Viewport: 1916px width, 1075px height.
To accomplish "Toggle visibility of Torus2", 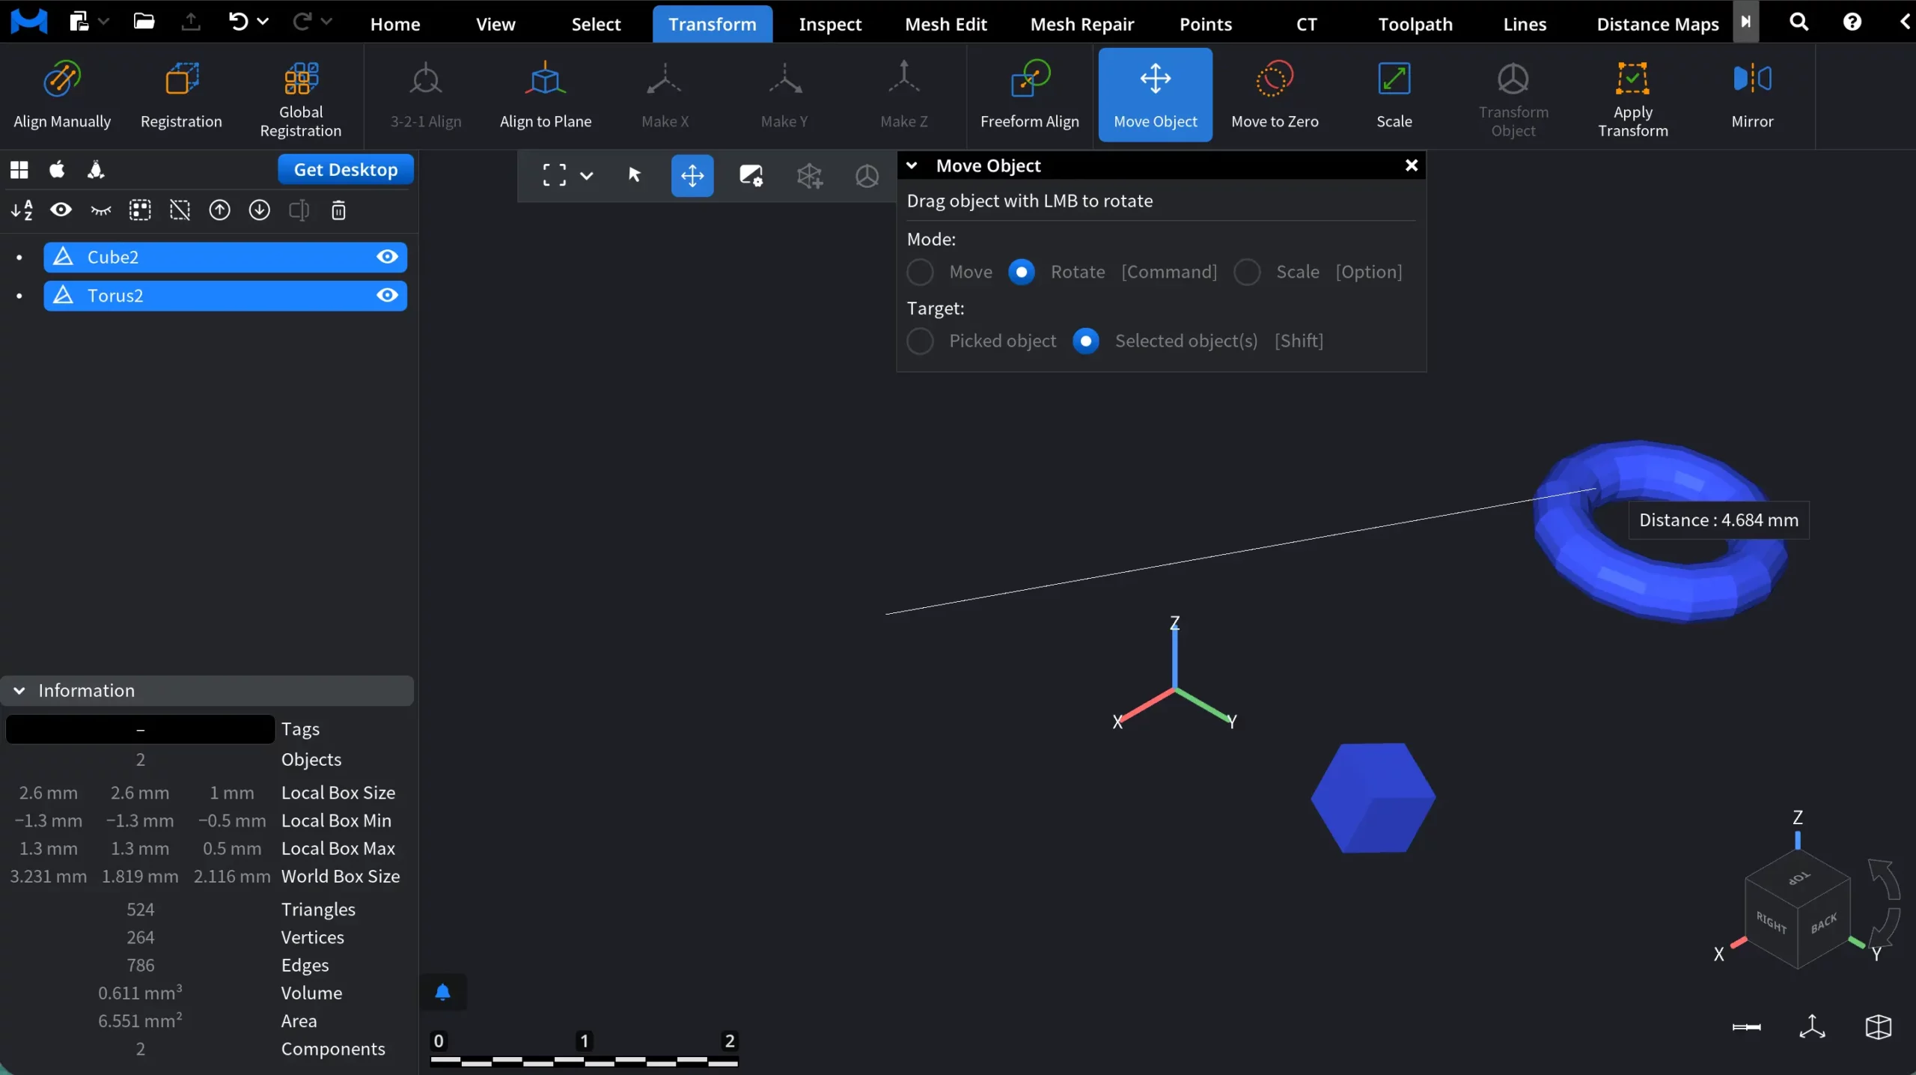I will pyautogui.click(x=386, y=295).
